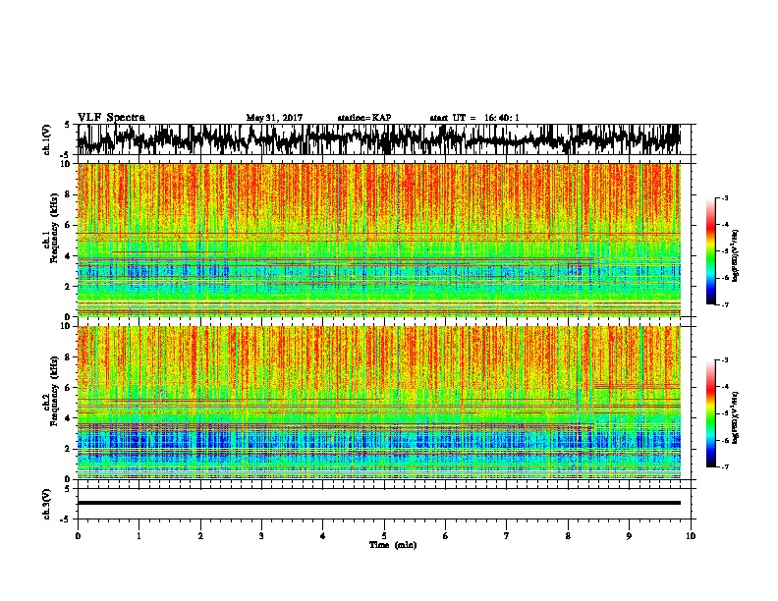778x601 pixels.
Task: Click time axis tick label "3"
Action: point(261,536)
